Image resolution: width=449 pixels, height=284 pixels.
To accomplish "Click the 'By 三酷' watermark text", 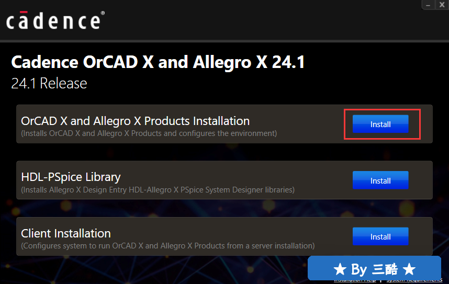I will (374, 269).
